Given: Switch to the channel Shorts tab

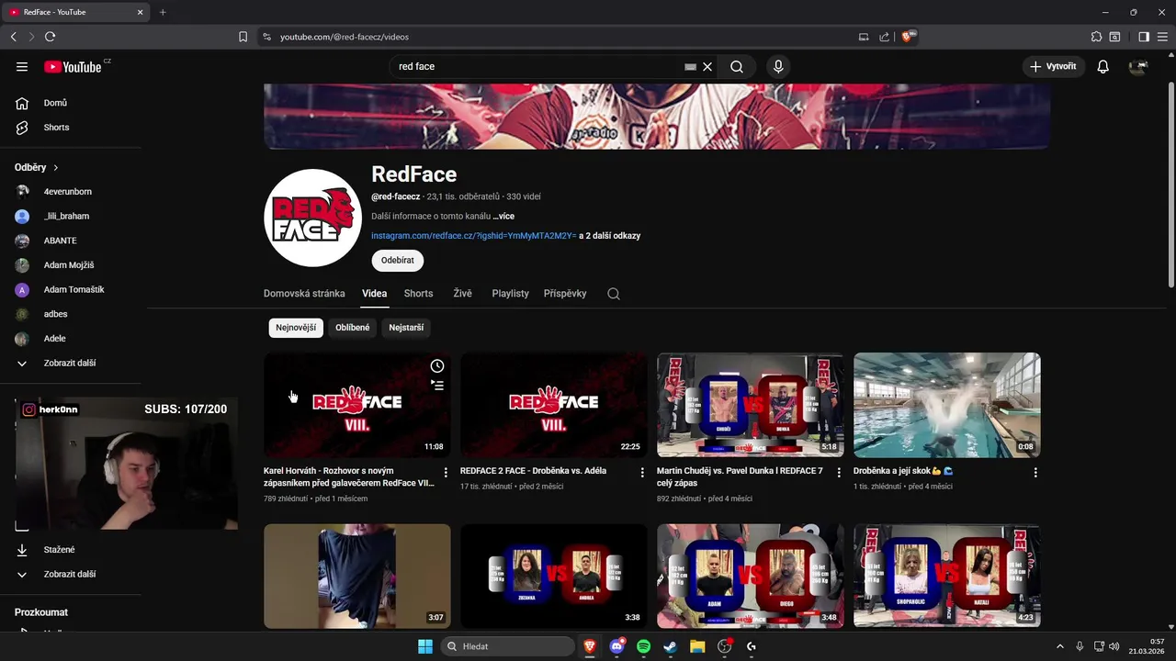Looking at the screenshot, I should pos(418,294).
